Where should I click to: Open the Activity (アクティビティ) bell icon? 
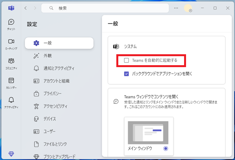(11, 100)
